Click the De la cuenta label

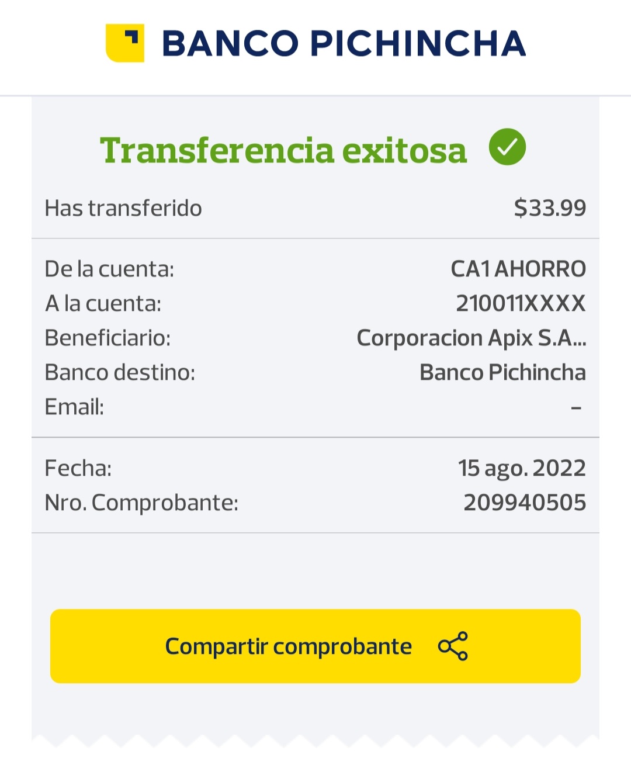pyautogui.click(x=109, y=269)
